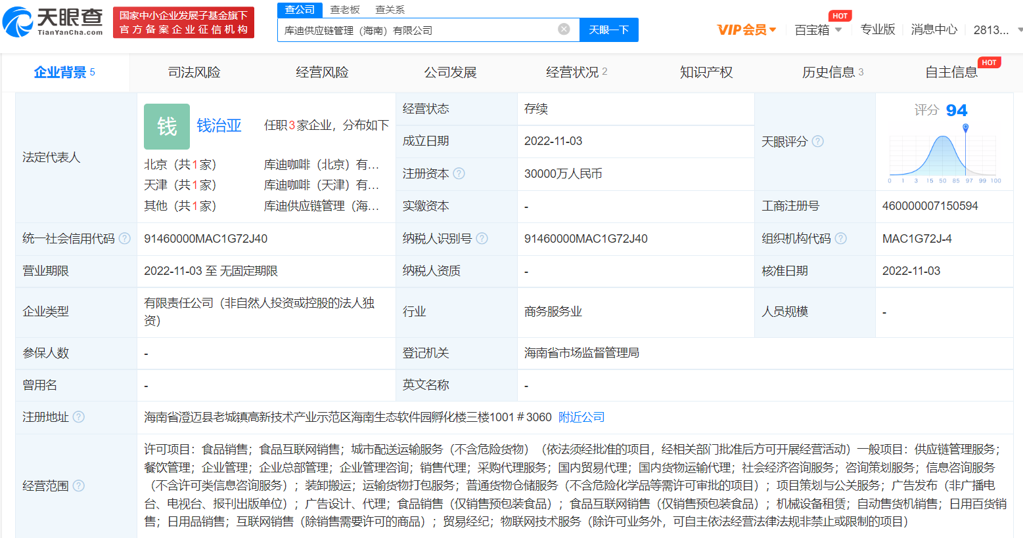
Task: Click help icon beside 组织机构代码
Action: pos(840,239)
